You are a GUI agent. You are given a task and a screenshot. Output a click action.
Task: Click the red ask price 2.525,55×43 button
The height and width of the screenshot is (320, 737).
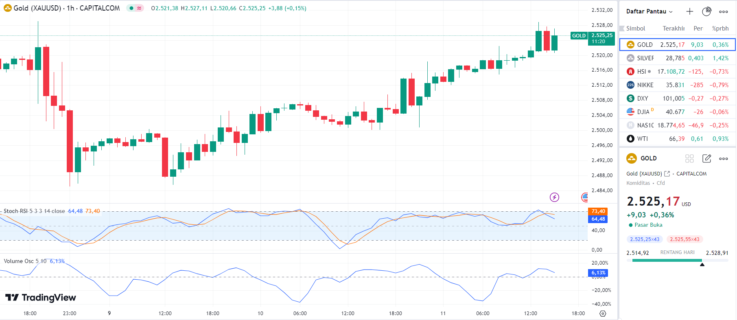pyautogui.click(x=685, y=239)
